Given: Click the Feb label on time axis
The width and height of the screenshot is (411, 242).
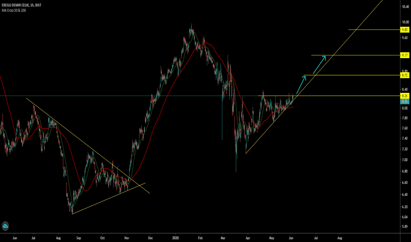Looking at the screenshot, I should [200, 238].
